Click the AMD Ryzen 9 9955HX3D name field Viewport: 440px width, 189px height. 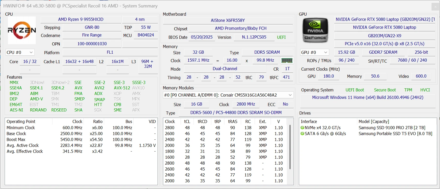pos(81,20)
